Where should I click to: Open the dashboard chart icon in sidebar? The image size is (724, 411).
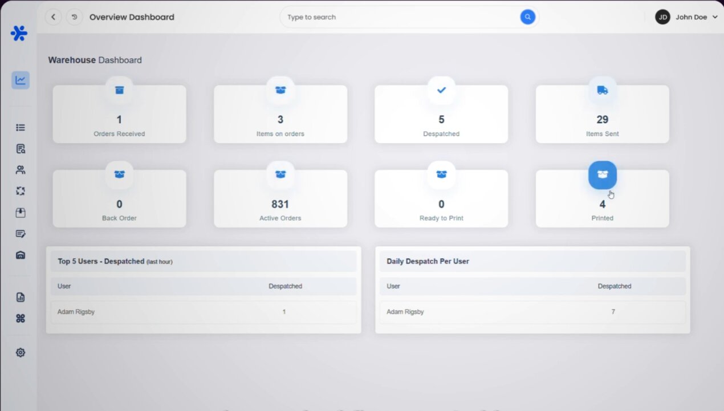click(x=21, y=80)
